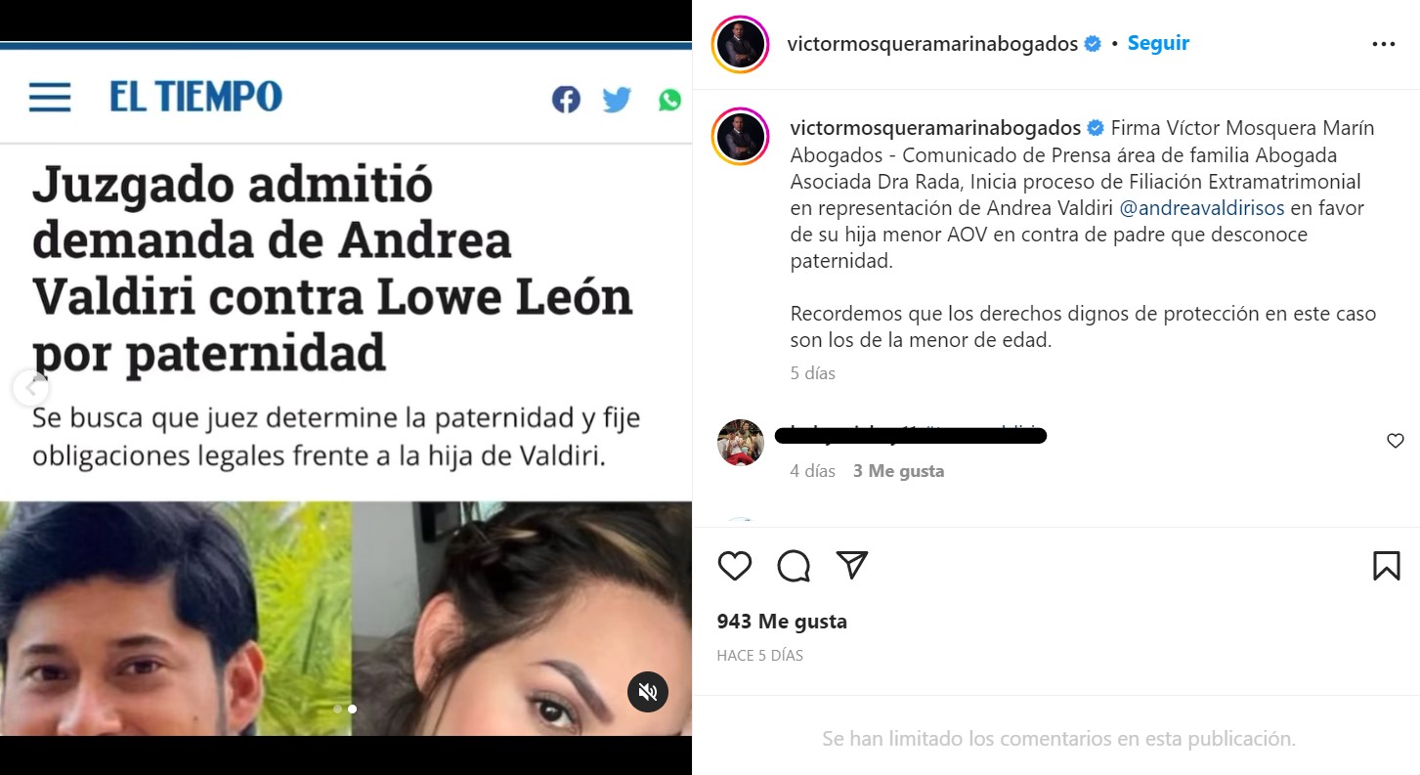Go to previous carousel slide arrow
Image resolution: width=1420 pixels, height=775 pixels.
click(x=29, y=388)
